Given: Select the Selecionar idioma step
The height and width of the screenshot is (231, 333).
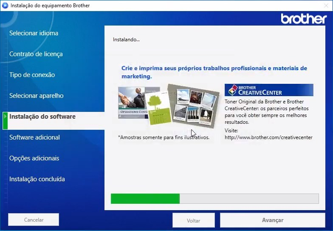Looking at the screenshot, I should (34, 33).
